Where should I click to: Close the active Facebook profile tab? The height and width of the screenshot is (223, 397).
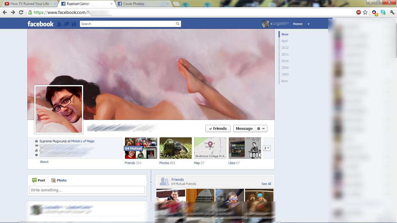(111, 4)
